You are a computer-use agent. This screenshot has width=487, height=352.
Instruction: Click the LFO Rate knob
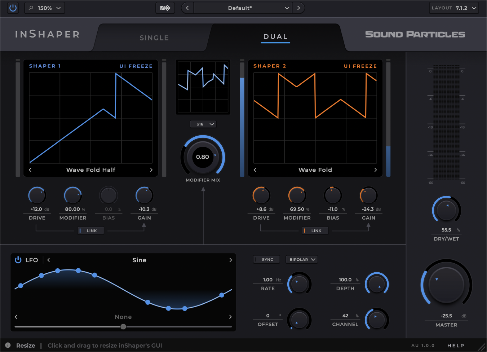(299, 284)
